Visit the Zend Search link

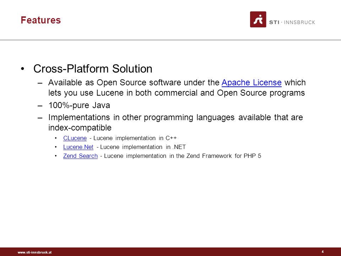click(80, 156)
